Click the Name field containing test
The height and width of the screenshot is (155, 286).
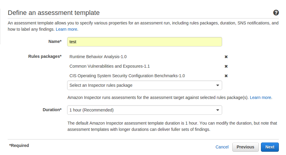click(x=144, y=42)
